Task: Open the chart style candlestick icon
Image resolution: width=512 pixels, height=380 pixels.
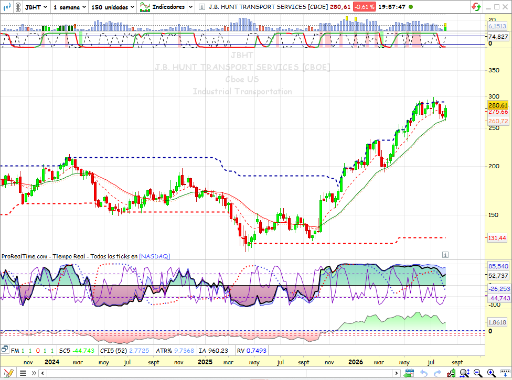Action: [x=7, y=6]
